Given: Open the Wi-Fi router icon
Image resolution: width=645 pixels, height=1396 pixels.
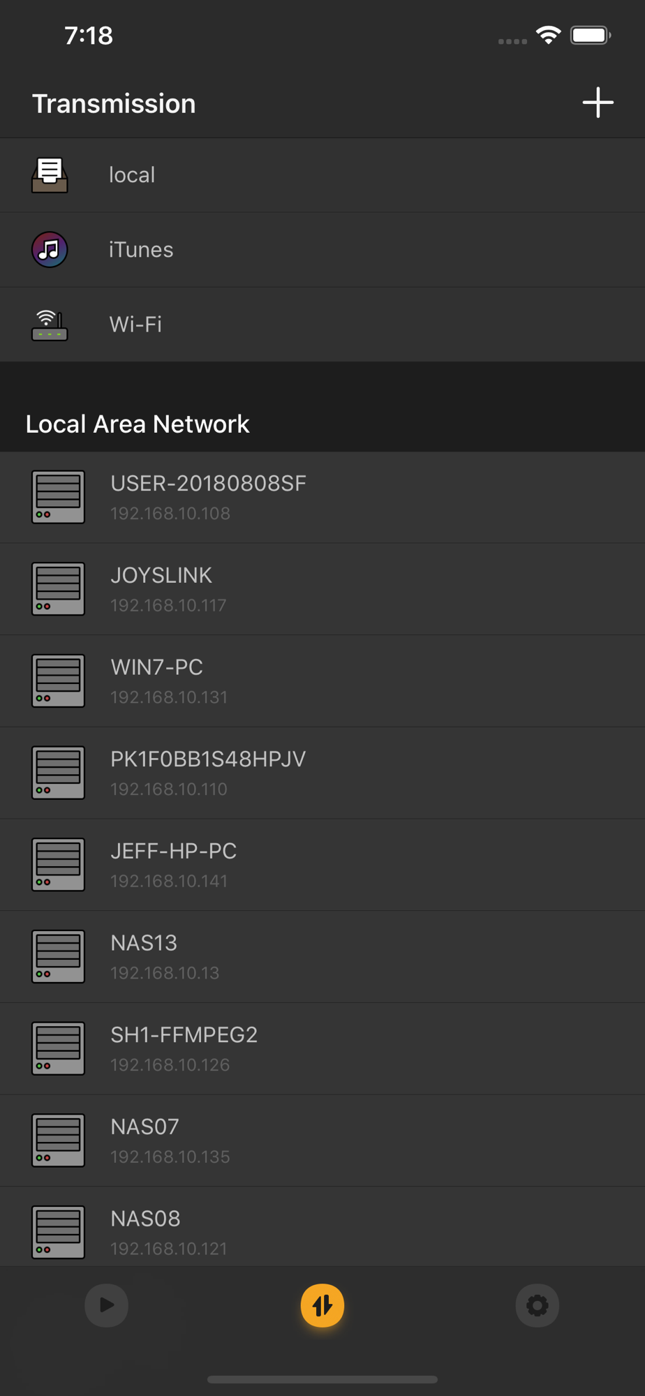Looking at the screenshot, I should click(x=50, y=325).
